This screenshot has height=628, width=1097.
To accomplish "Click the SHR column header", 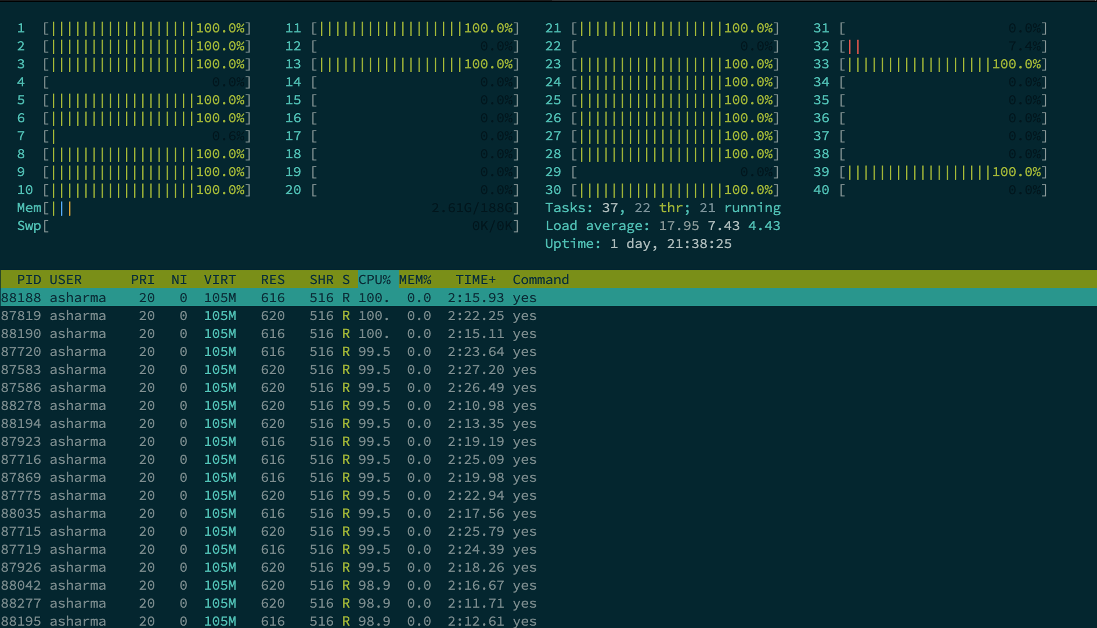I will [x=322, y=279].
